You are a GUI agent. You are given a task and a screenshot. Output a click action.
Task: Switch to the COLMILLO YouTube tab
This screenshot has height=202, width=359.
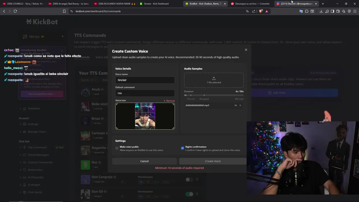click(x=23, y=4)
